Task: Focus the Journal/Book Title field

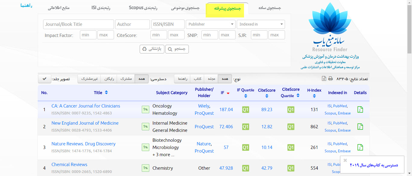Action: coord(78,24)
